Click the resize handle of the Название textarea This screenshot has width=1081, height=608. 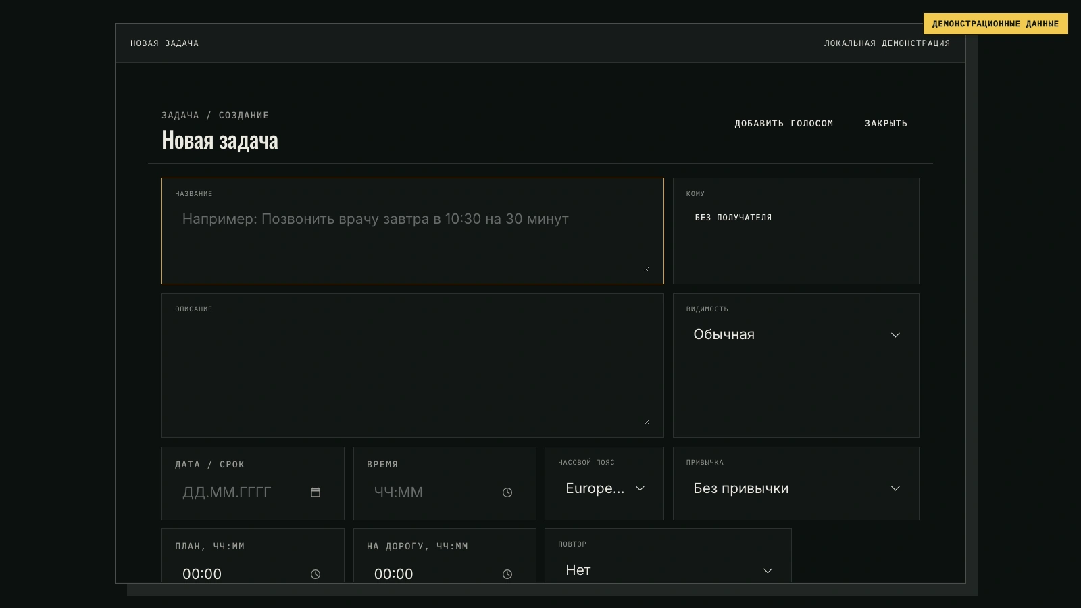[x=646, y=268]
